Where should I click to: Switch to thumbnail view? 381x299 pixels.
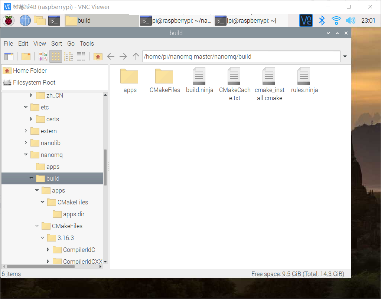coord(43,56)
